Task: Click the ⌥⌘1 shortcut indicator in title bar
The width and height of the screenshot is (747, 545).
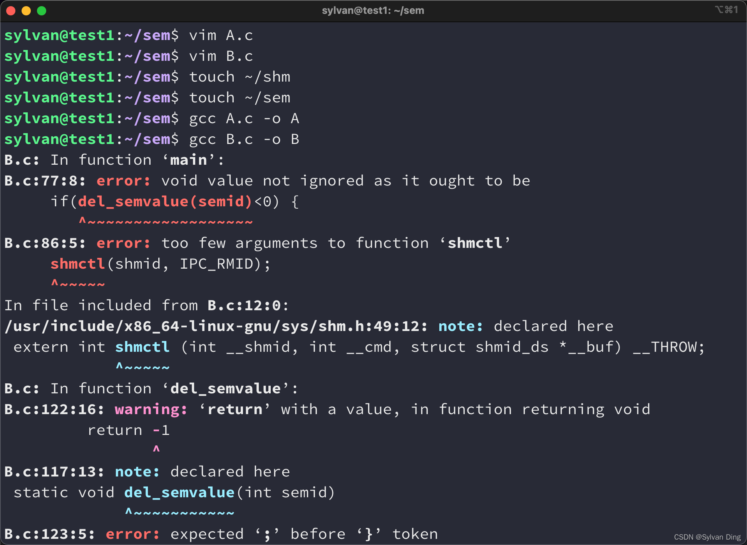Action: point(727,10)
